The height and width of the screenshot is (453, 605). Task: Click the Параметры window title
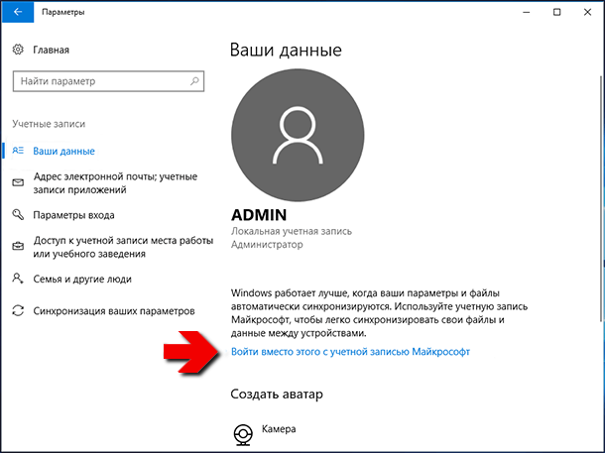[62, 12]
